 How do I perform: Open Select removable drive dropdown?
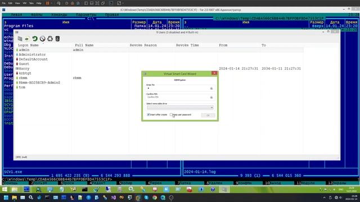(180, 107)
